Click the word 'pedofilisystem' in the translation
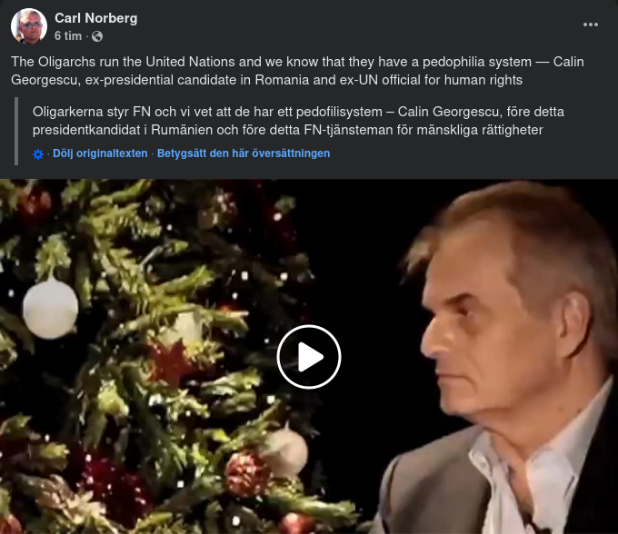 [x=339, y=112]
